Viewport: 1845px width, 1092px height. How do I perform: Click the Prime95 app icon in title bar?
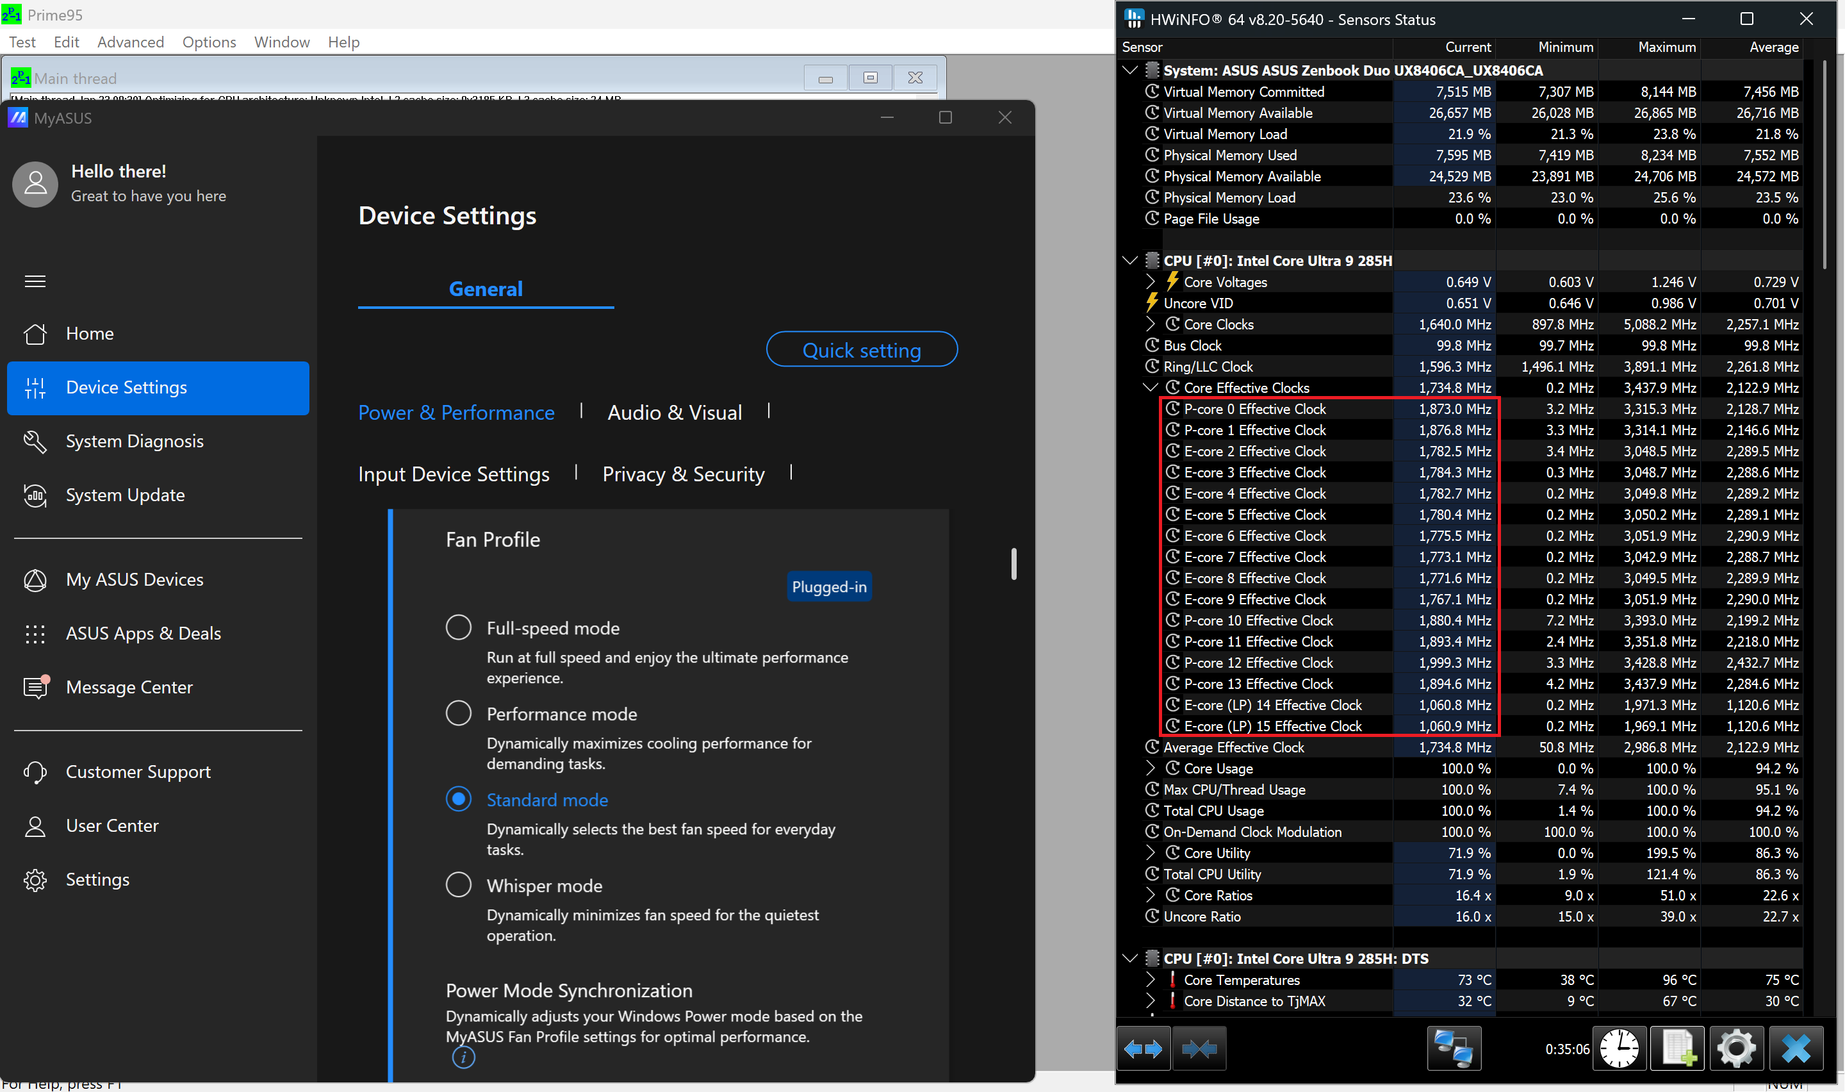click(11, 14)
